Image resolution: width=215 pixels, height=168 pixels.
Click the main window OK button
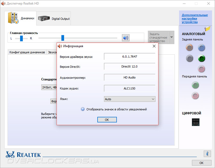pyautogui.click(x=202, y=163)
